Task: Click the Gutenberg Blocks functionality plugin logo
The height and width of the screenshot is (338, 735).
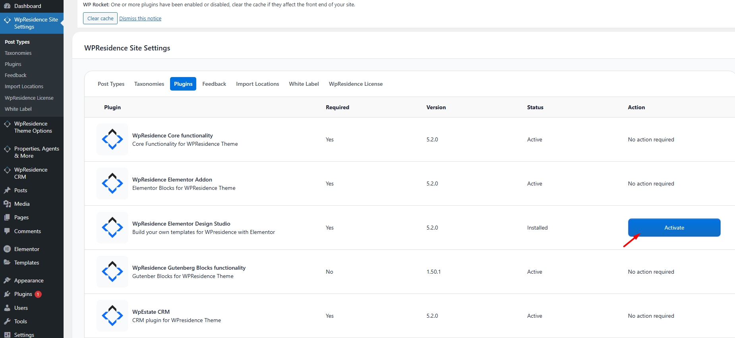Action: (x=112, y=272)
